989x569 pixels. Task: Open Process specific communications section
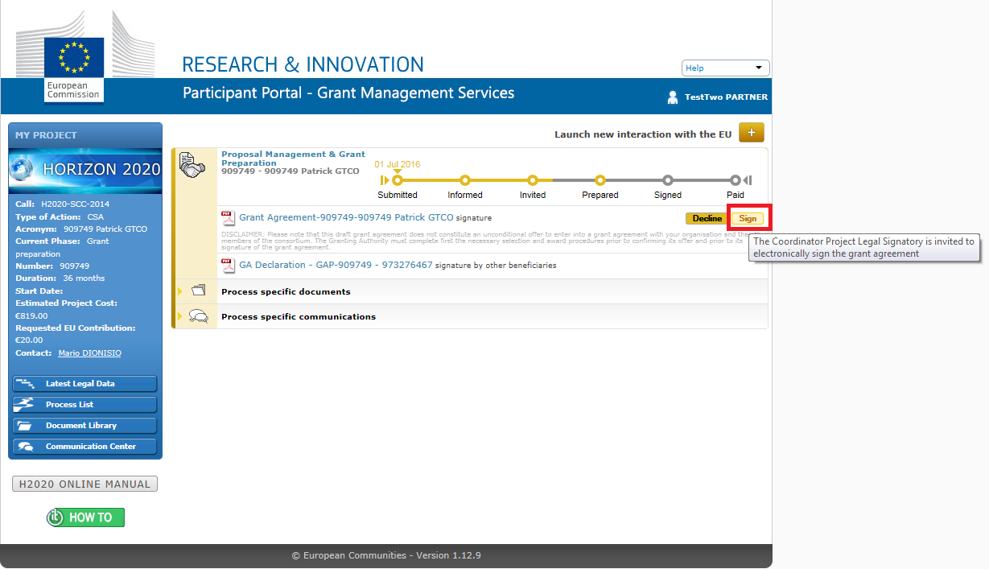coord(299,316)
